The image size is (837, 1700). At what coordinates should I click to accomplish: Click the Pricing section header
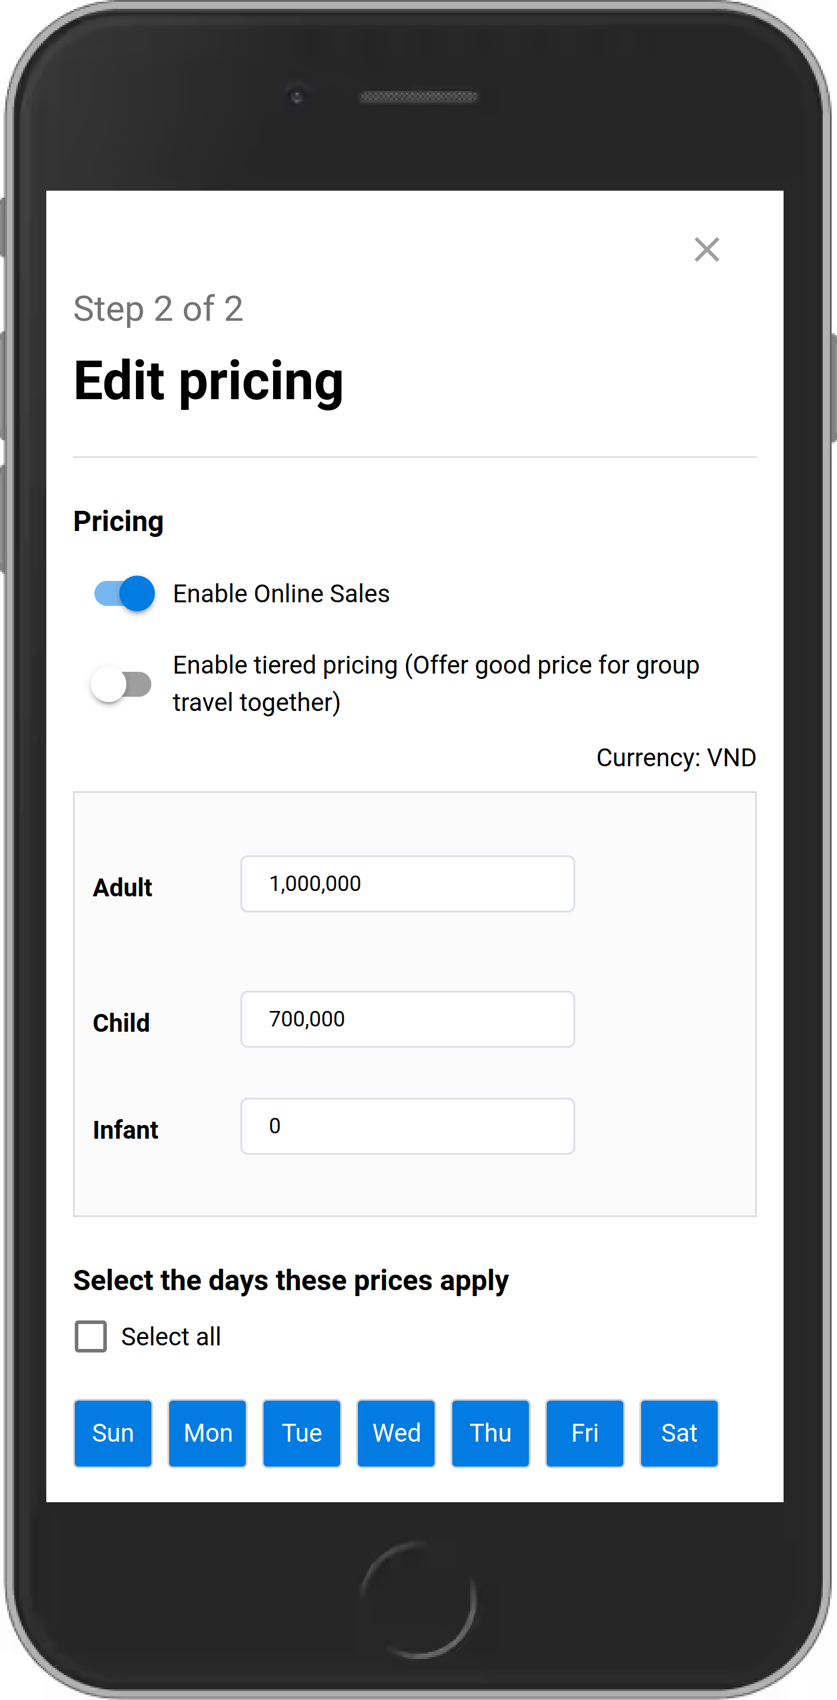[119, 521]
